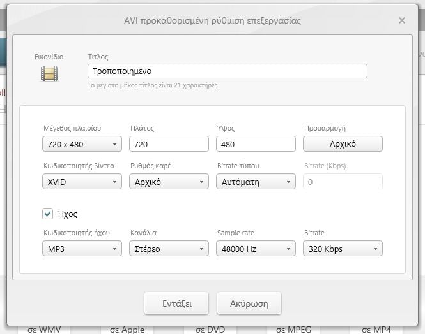Click the Τίτλος text field
The width and height of the screenshot is (425, 334).
[228, 71]
